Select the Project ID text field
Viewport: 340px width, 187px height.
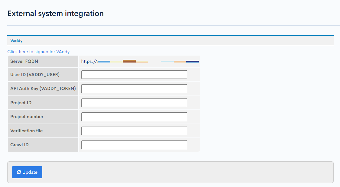[134, 103]
